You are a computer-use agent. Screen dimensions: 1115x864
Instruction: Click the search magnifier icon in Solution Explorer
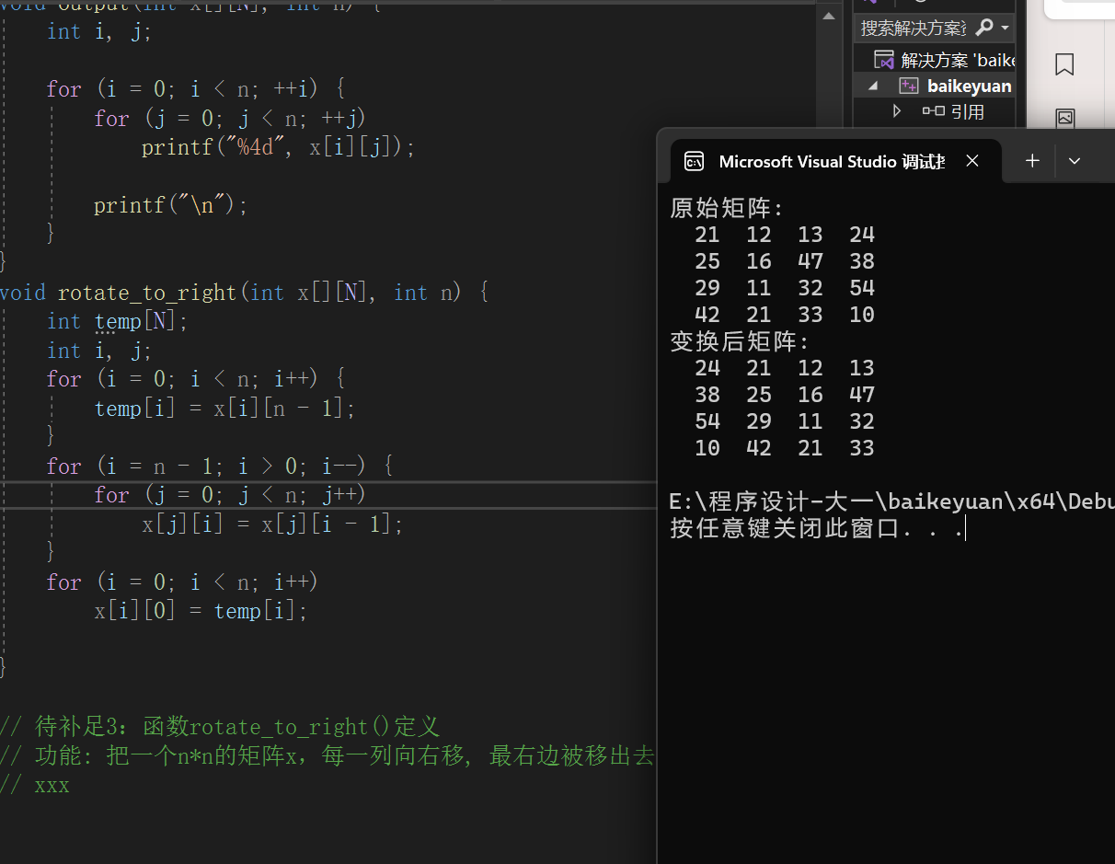(x=983, y=28)
